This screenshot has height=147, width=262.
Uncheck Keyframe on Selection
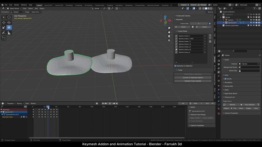click(175, 66)
